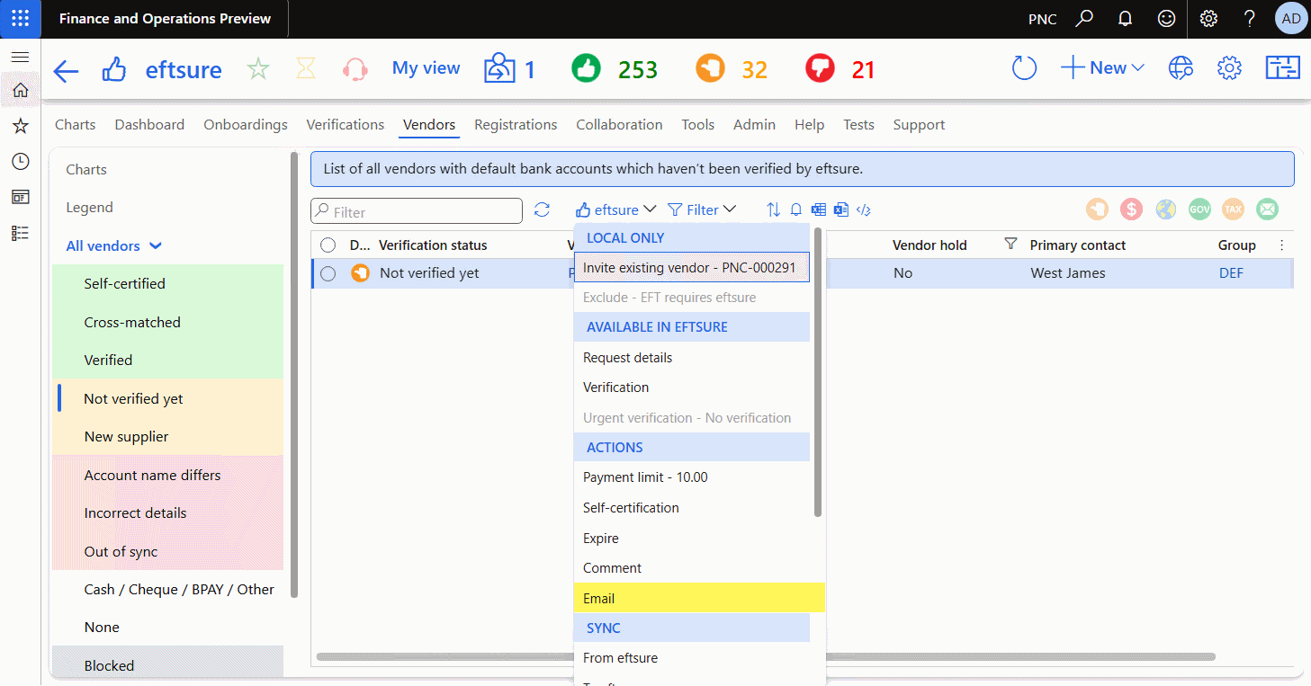Image resolution: width=1311 pixels, height=686 pixels.
Task: Choose Email in the actions menu
Action: tap(699, 599)
